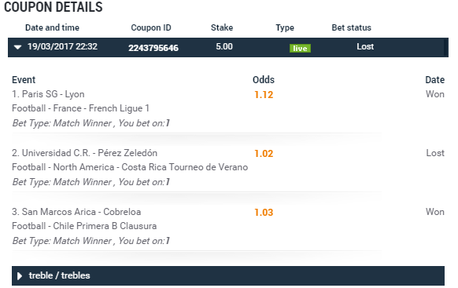Click the 1.12 odds value
This screenshot has width=458, height=288.
[264, 95]
